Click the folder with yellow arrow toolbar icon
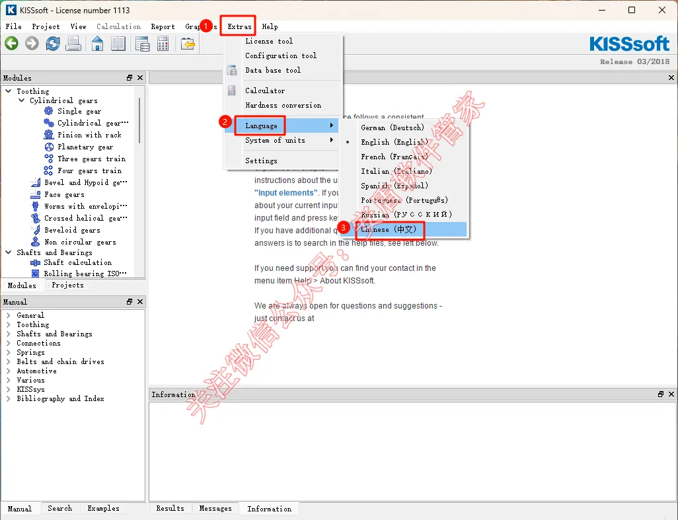678x520 pixels. point(188,44)
